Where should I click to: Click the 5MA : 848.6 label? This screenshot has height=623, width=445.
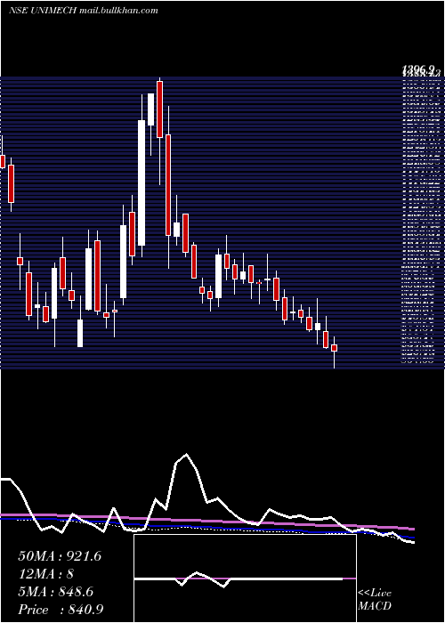coord(55,592)
